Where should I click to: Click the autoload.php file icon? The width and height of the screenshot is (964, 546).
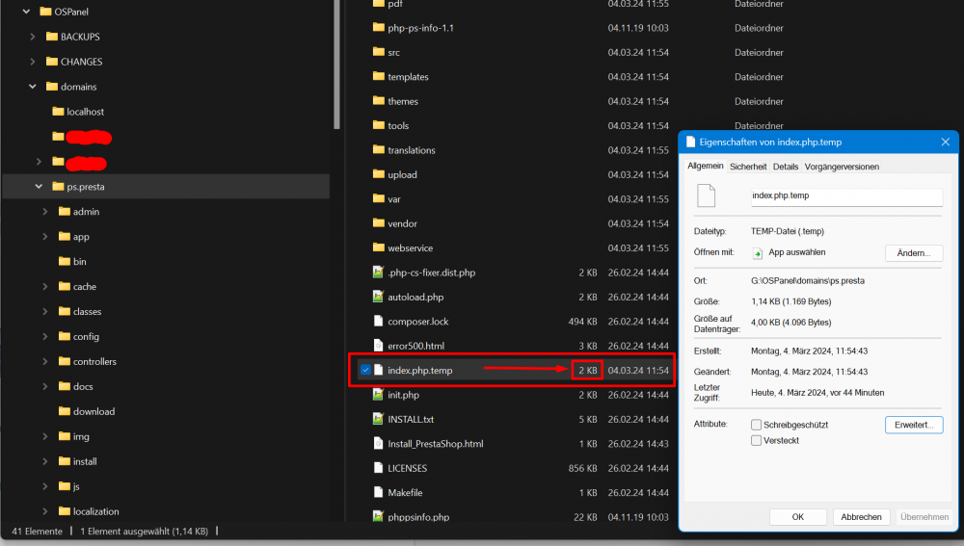(x=378, y=297)
